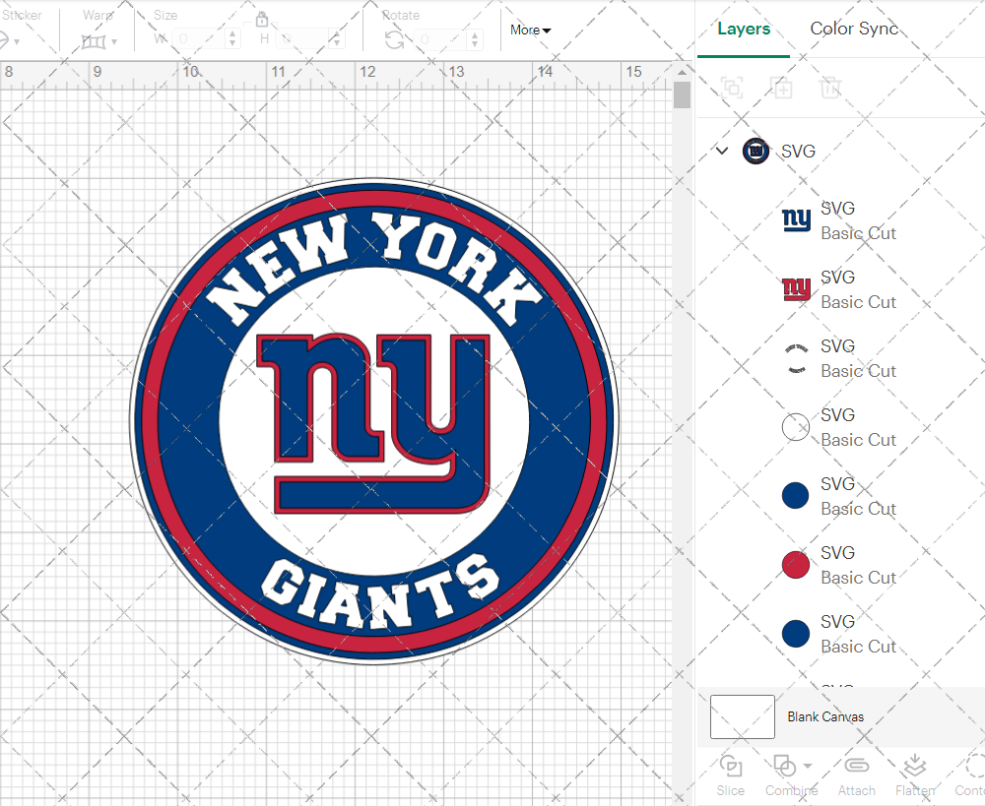The image size is (985, 806).
Task: Select the Layers tab
Action: pos(744,29)
